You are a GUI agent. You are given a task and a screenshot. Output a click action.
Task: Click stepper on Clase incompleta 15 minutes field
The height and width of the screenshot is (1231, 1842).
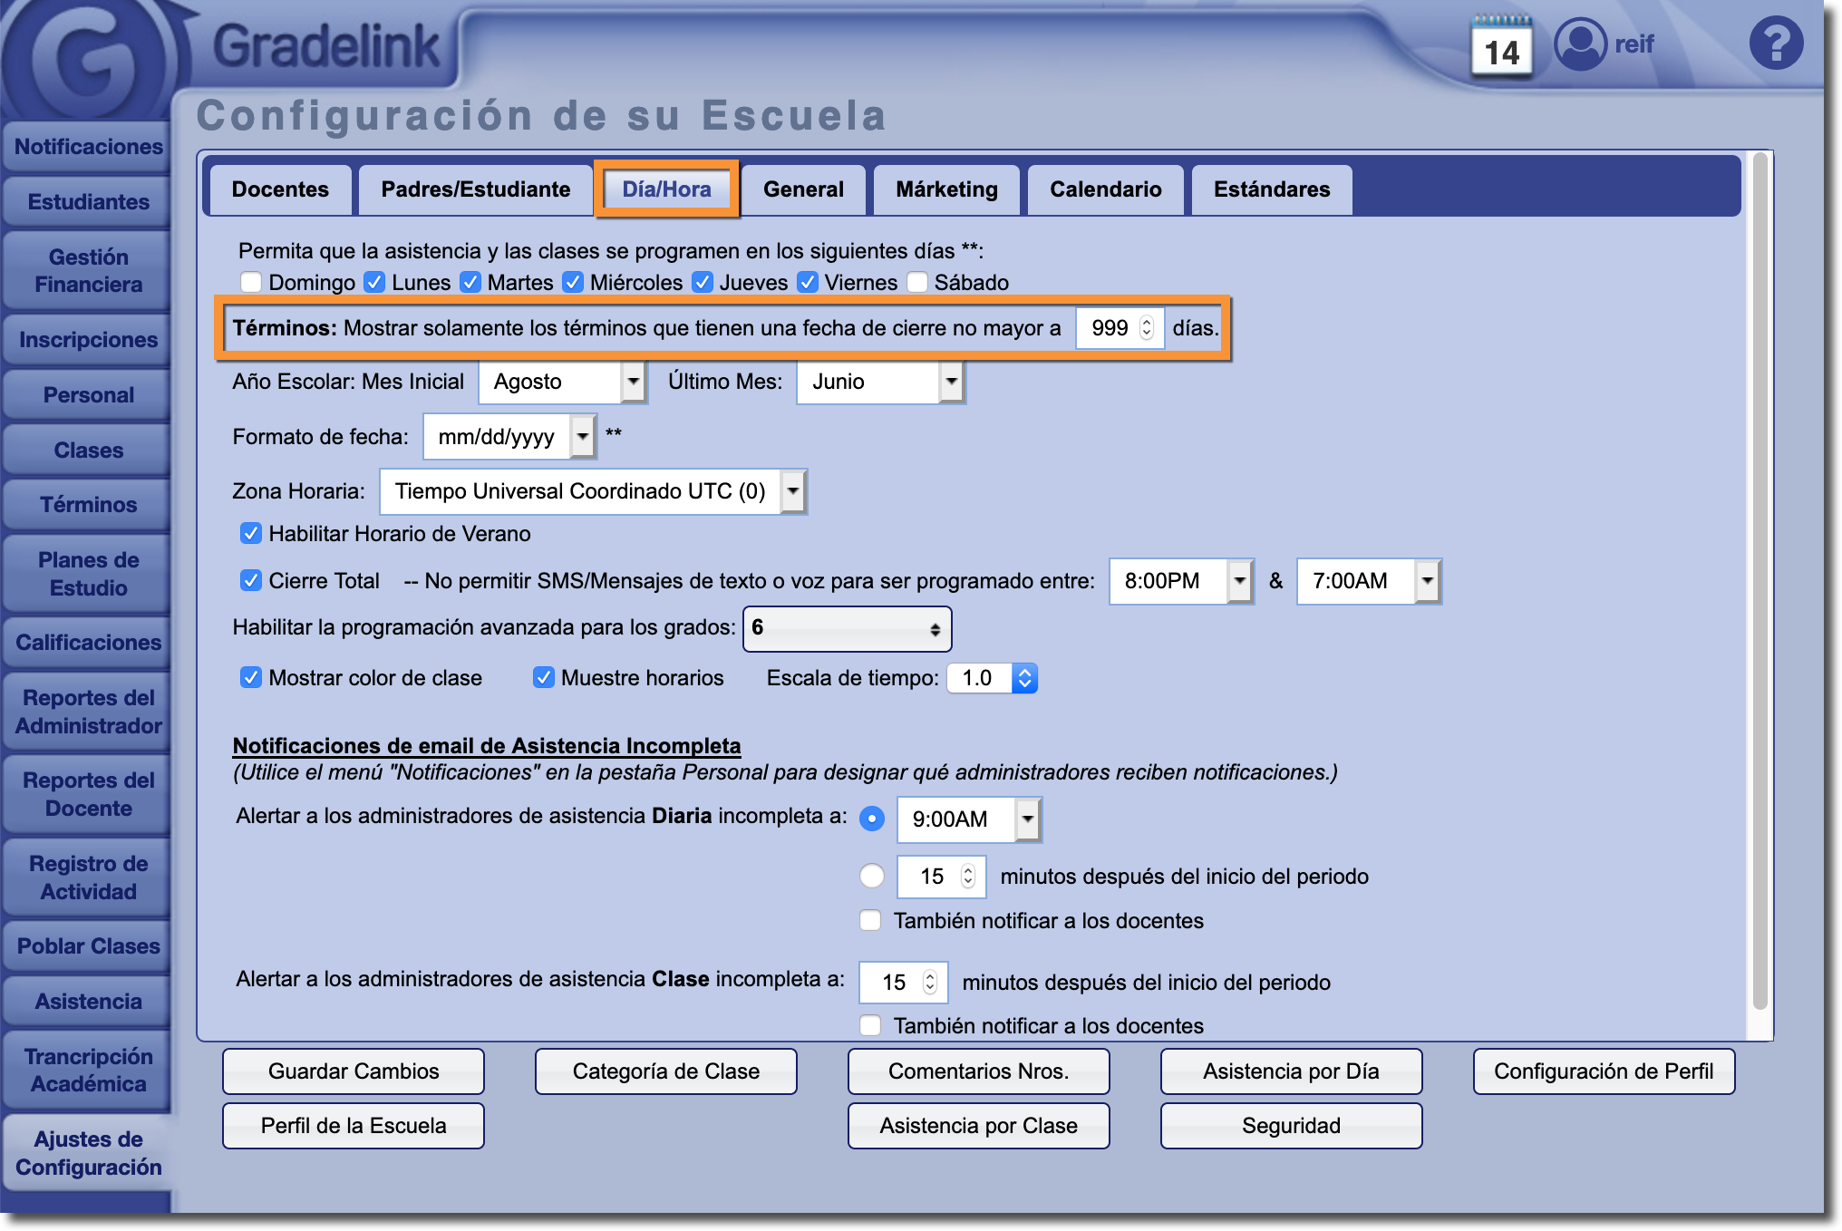929,983
